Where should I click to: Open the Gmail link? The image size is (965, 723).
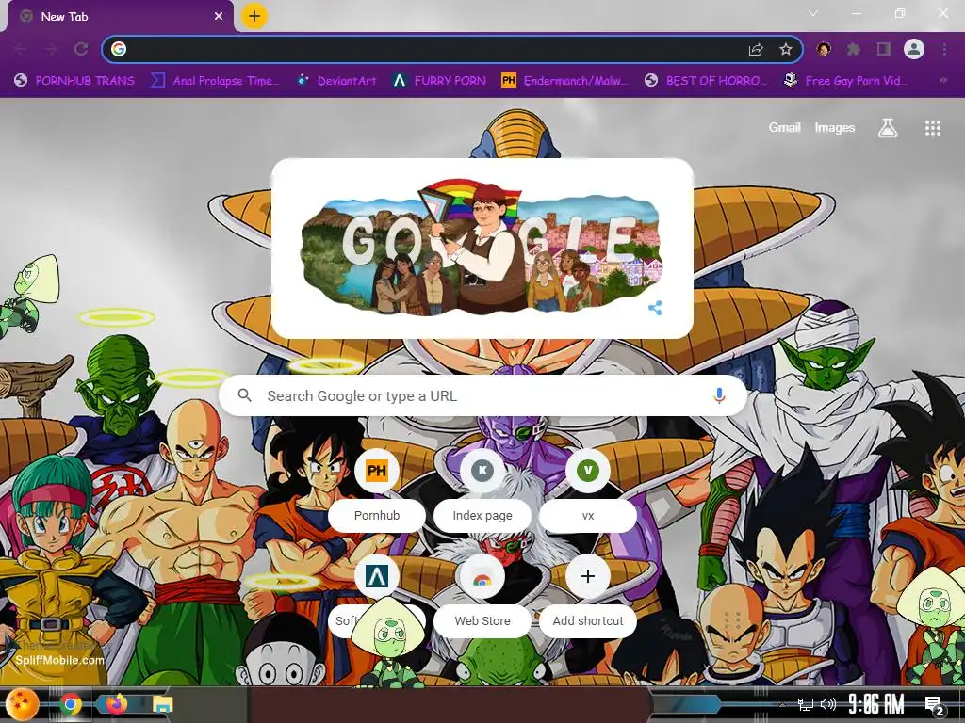coord(784,128)
